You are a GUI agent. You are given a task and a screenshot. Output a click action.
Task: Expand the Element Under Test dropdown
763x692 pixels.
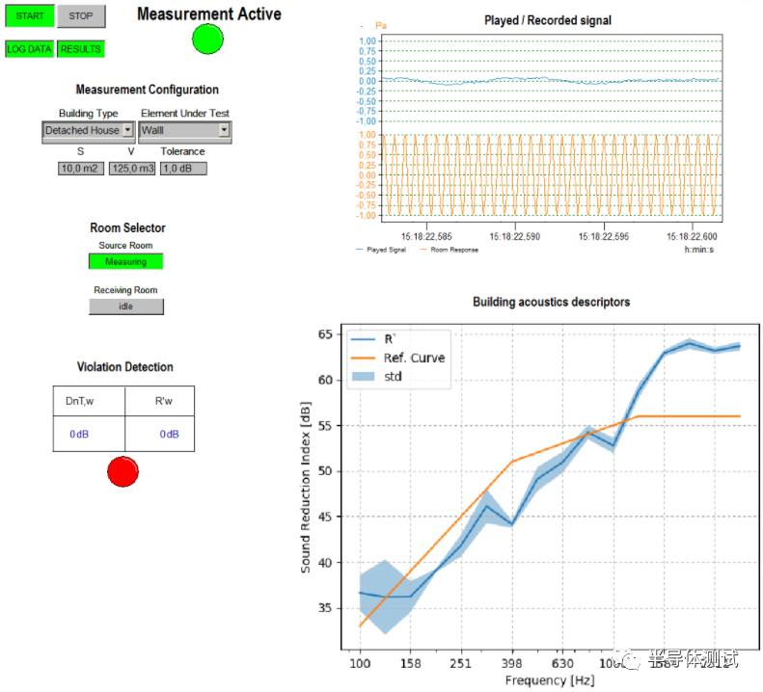(x=183, y=130)
